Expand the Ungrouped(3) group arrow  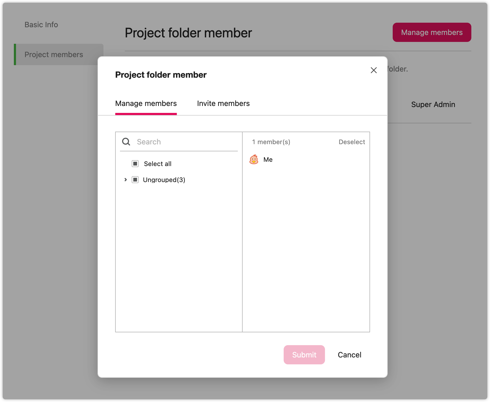tap(126, 180)
